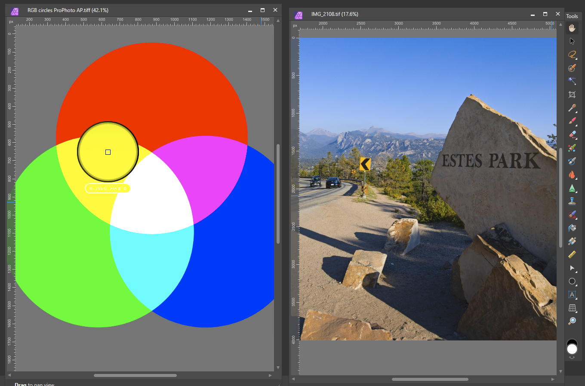Click the scroll-up arrow in the RGB circles window

pos(278,20)
